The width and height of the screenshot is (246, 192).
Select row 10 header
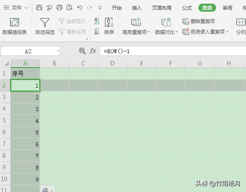point(5,179)
